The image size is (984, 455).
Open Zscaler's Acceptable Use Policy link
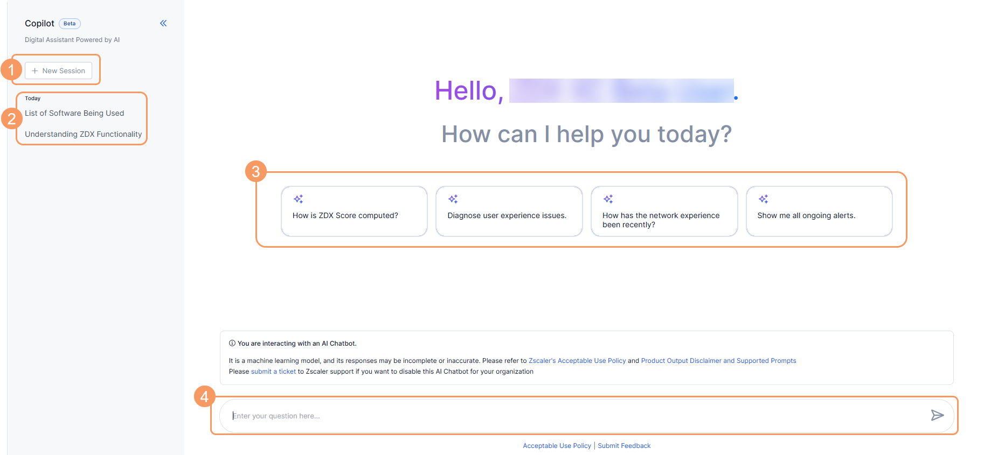tap(577, 361)
